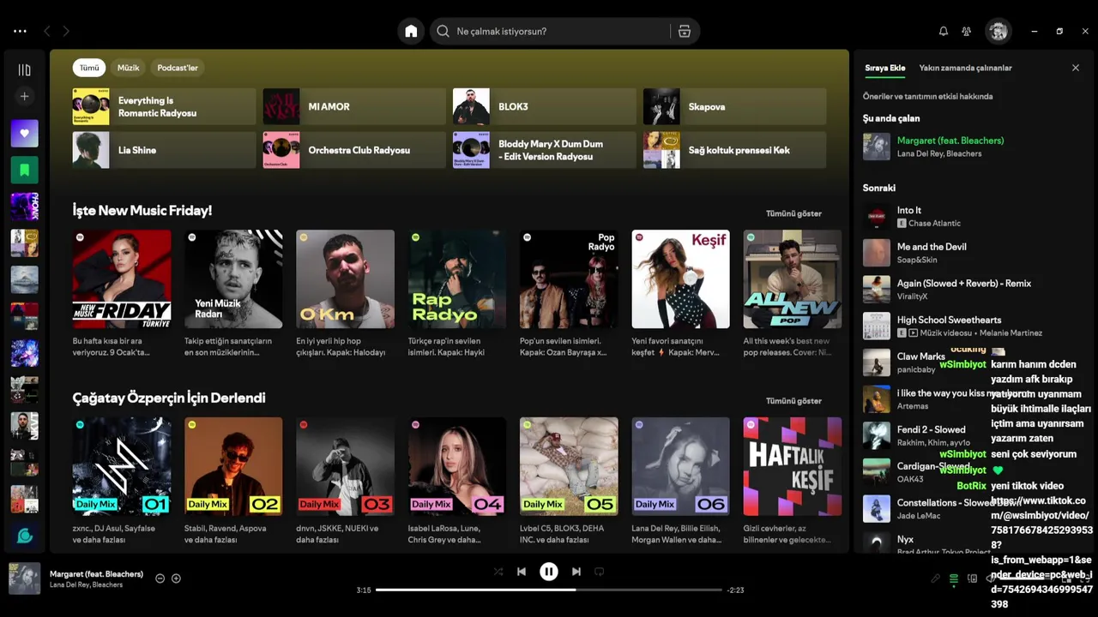Open now playing album cover thumbnail
The width and height of the screenshot is (1098, 617).
(x=24, y=578)
